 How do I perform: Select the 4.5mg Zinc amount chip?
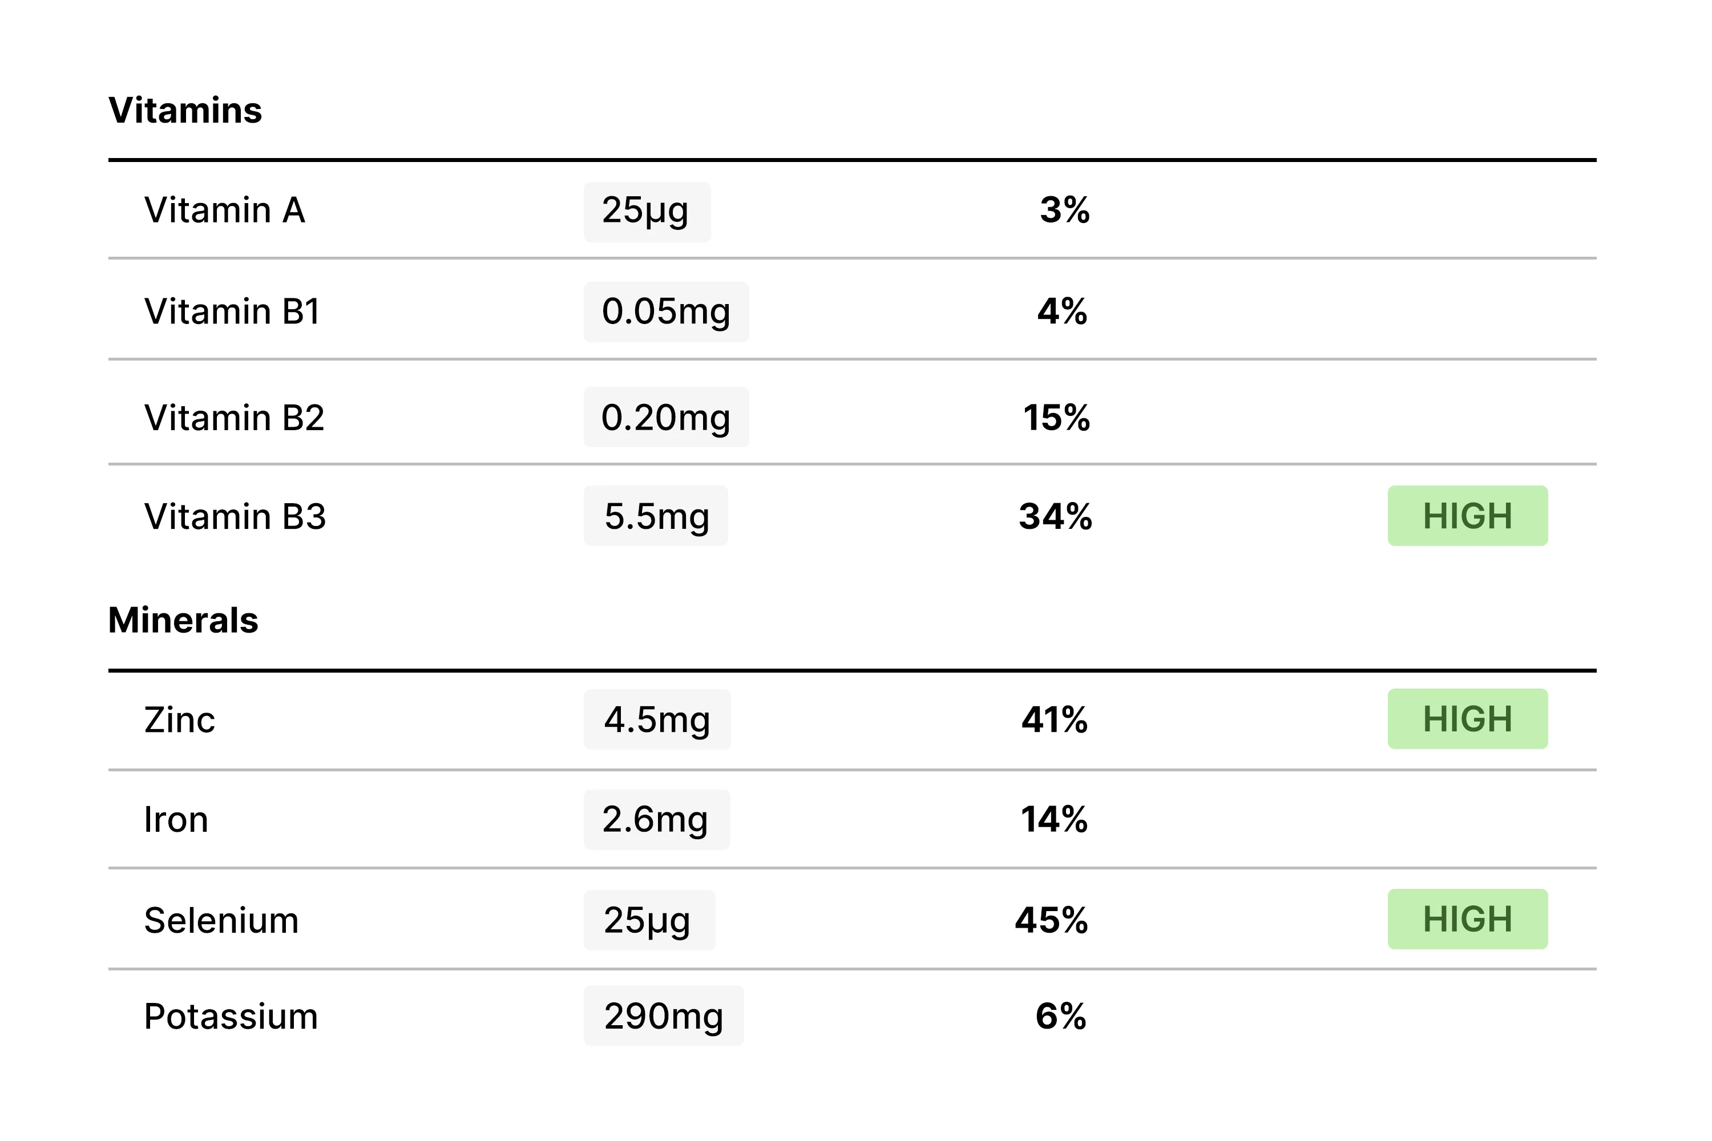pos(657,719)
